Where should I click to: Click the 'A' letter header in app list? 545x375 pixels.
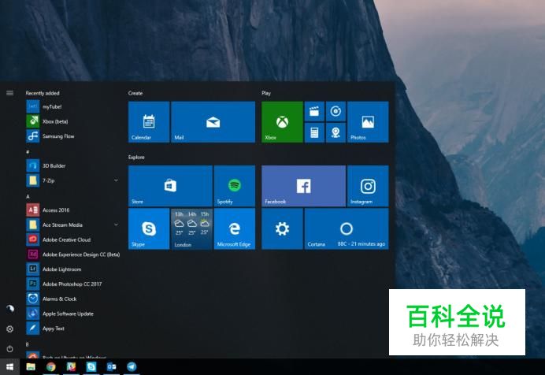28,196
